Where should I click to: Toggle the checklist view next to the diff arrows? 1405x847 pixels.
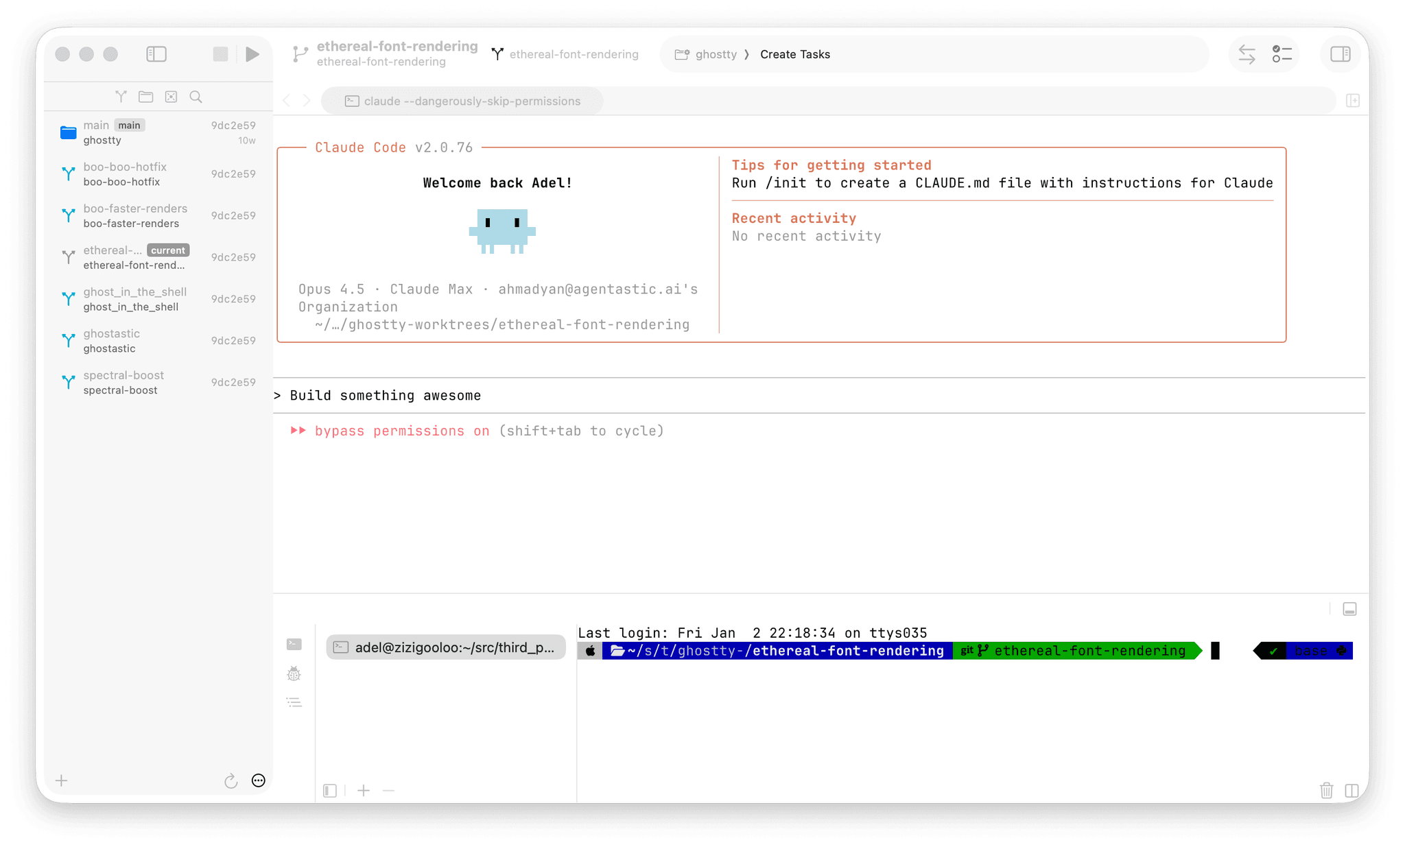(x=1282, y=54)
